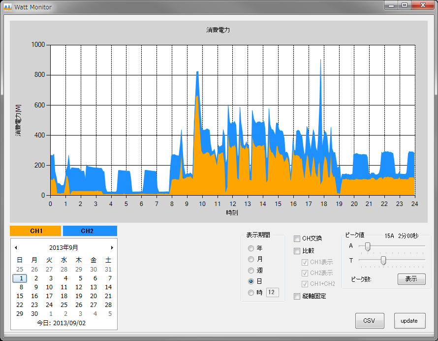Image resolution: width=438 pixels, height=341 pixels.
Task: Select grayed August 25 in the calendar
Action: 20,270
